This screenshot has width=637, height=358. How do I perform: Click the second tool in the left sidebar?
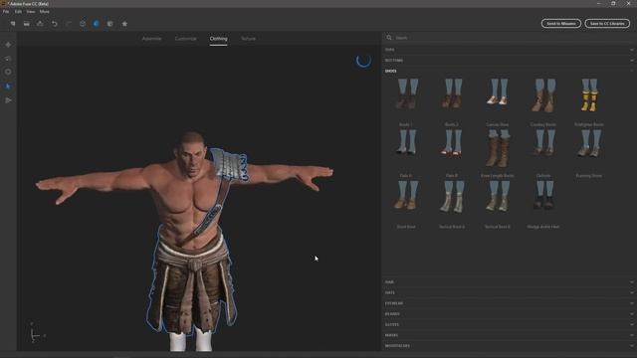pyautogui.click(x=8, y=59)
